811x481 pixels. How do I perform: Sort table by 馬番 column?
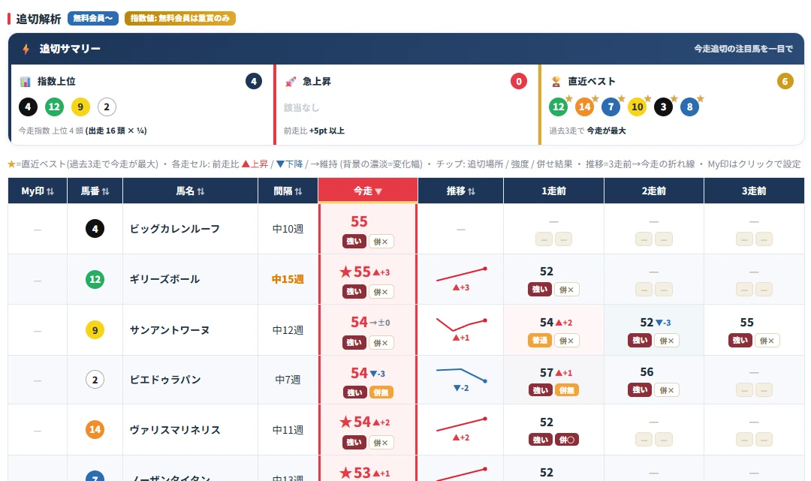(95, 191)
